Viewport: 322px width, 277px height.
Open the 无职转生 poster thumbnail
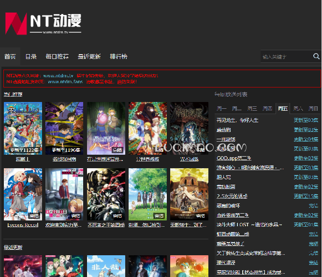pos(189,194)
